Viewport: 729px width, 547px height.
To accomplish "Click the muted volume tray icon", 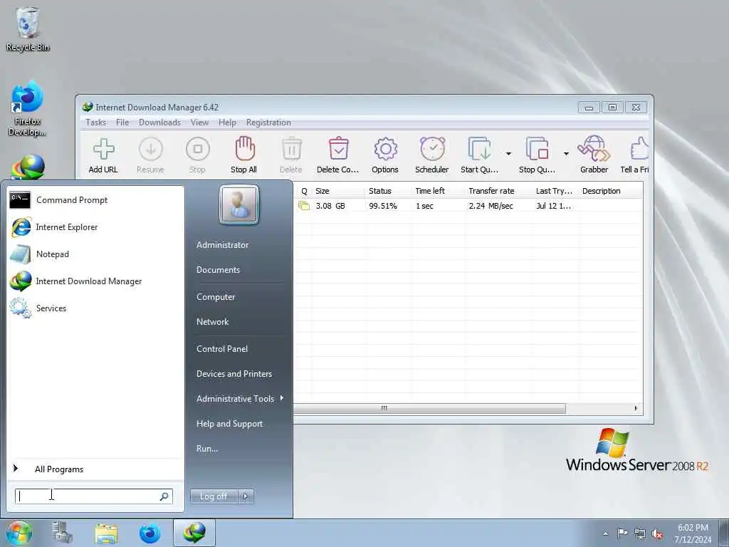I will (x=657, y=534).
